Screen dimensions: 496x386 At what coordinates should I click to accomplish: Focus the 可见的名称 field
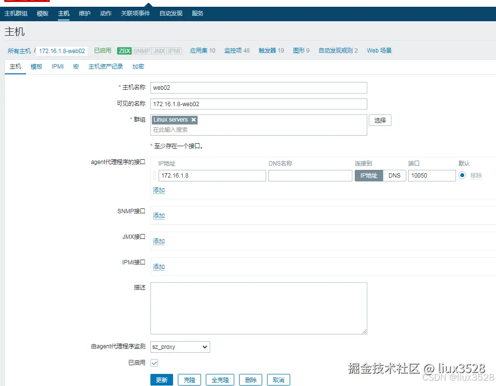coord(259,104)
